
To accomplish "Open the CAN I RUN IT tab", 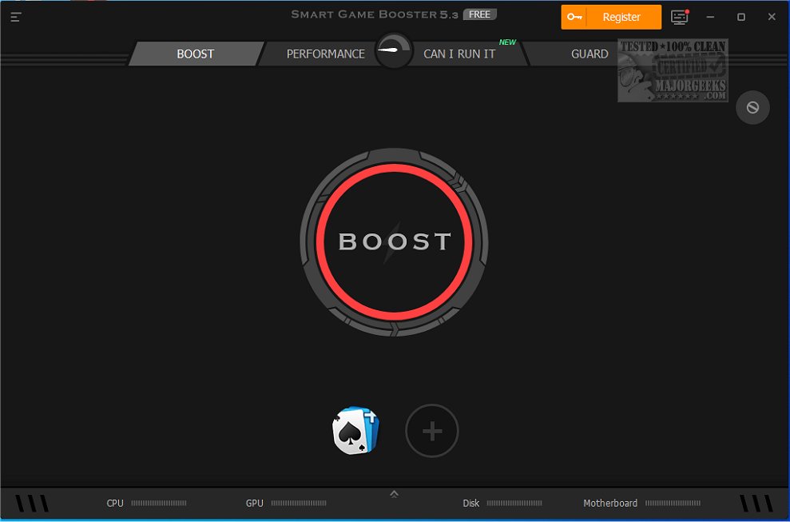I will click(460, 53).
